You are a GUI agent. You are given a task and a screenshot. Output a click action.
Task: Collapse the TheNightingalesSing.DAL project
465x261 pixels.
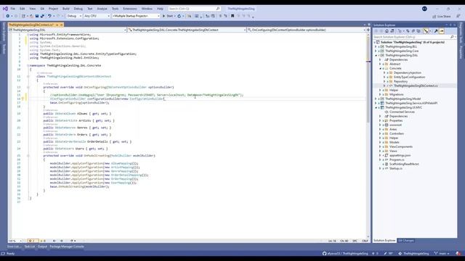[x=376, y=55]
